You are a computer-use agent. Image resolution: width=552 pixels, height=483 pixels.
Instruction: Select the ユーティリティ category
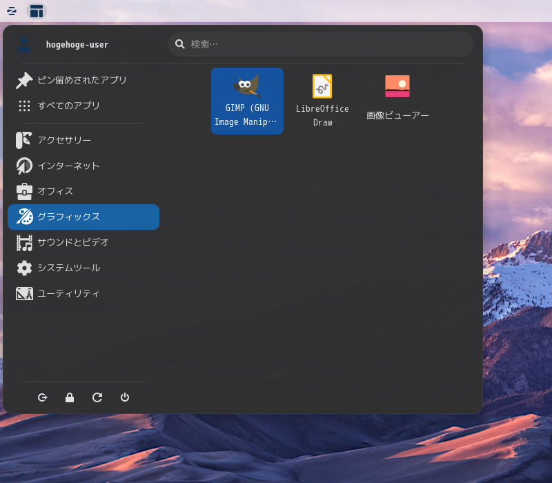click(x=83, y=294)
